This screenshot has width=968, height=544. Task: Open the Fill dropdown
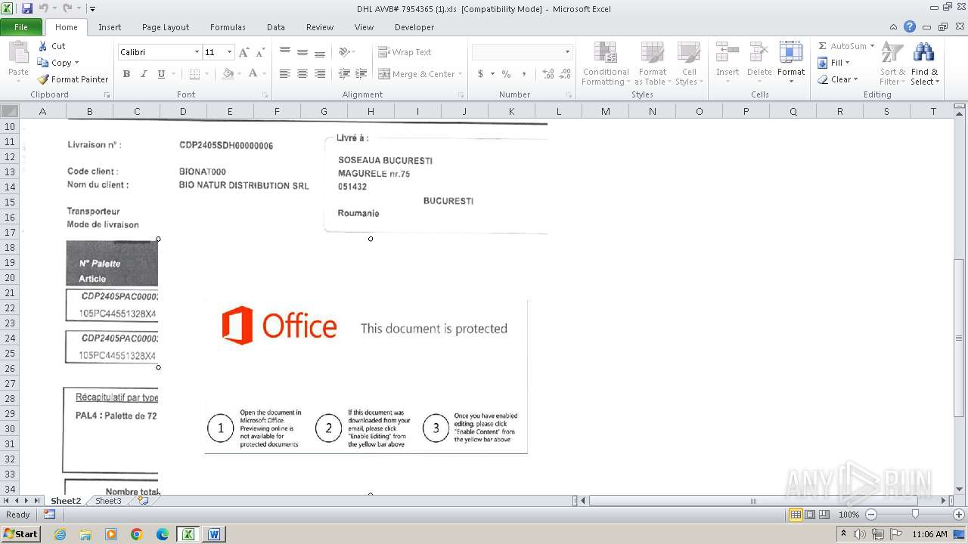click(834, 63)
